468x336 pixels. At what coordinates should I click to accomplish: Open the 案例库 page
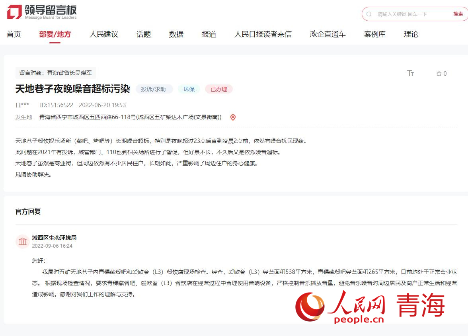(x=375, y=34)
